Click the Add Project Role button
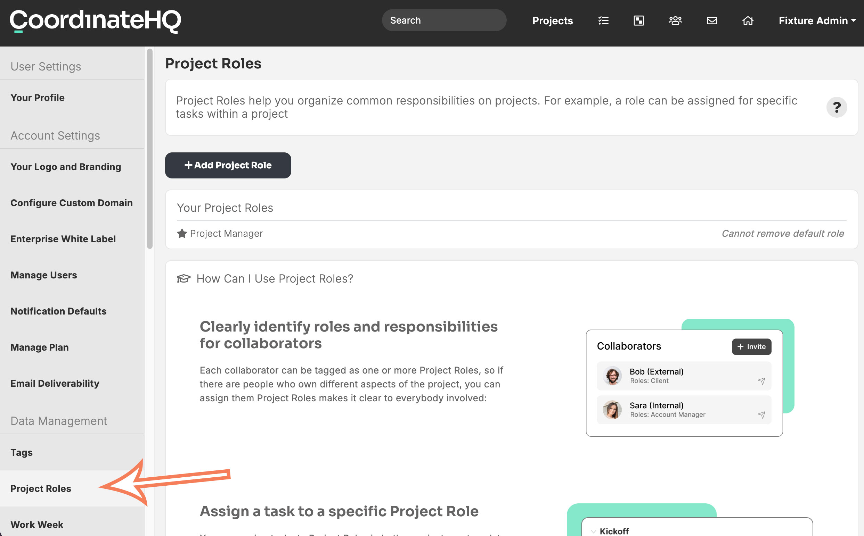 point(228,165)
